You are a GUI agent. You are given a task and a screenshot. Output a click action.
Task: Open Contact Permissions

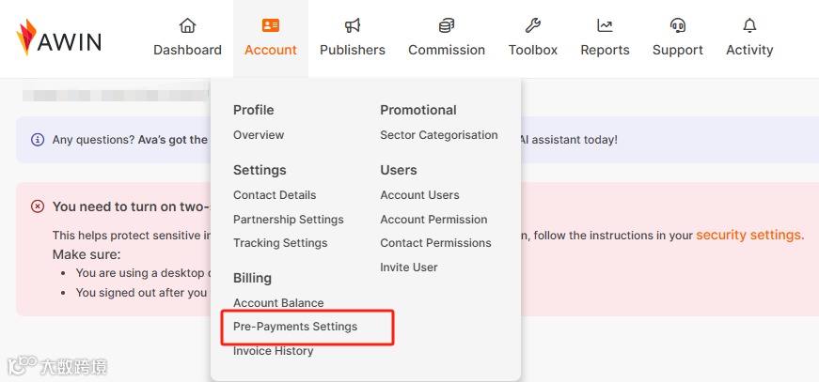[435, 243]
